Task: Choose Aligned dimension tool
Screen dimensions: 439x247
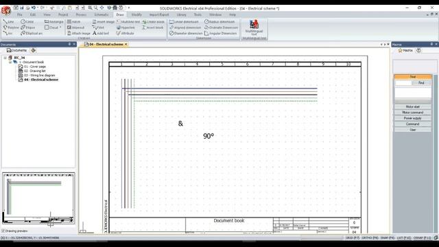Action: pyautogui.click(x=185, y=27)
